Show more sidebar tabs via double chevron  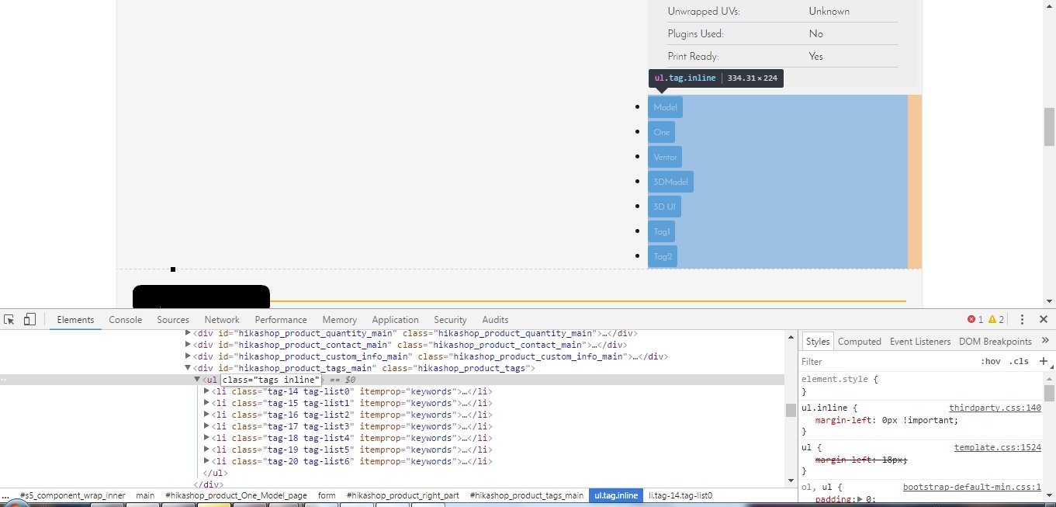click(1045, 341)
